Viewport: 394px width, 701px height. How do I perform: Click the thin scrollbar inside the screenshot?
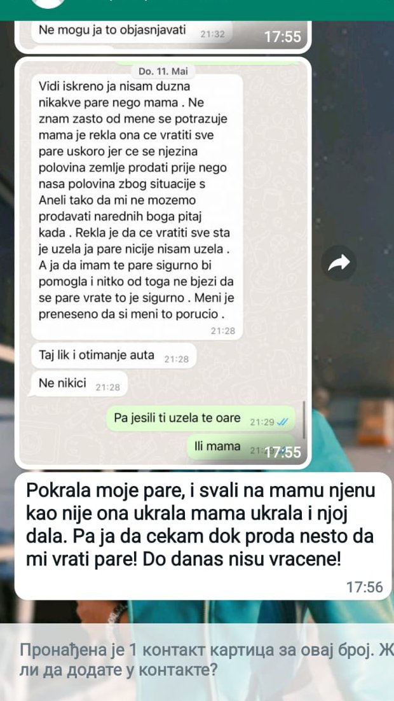(304, 419)
